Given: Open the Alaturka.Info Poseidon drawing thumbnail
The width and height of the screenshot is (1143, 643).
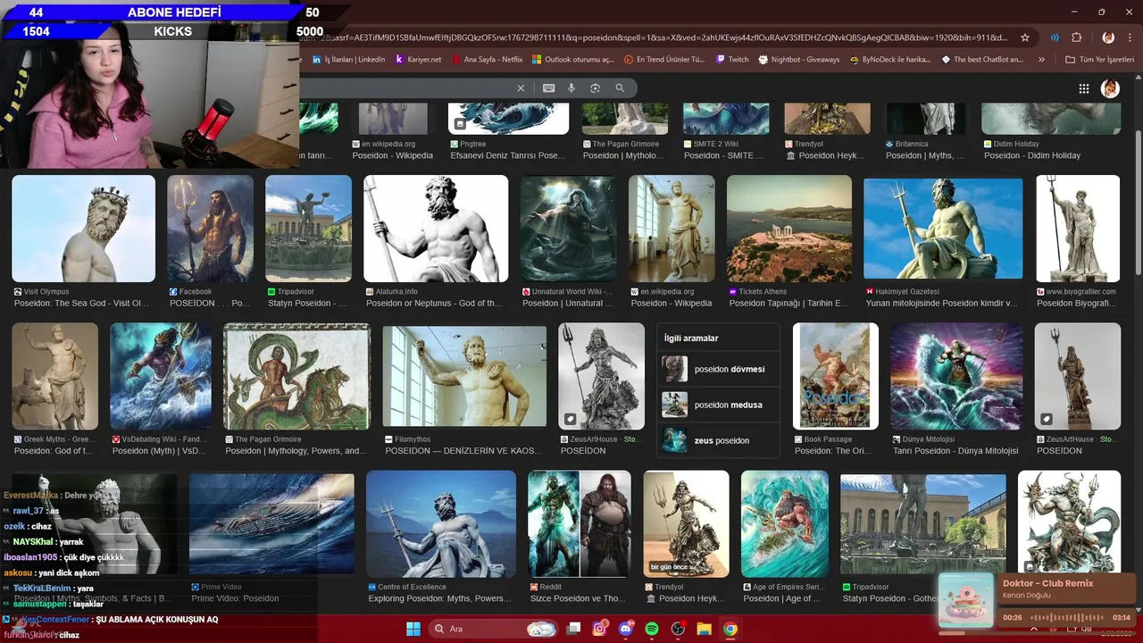Looking at the screenshot, I should coord(436,229).
